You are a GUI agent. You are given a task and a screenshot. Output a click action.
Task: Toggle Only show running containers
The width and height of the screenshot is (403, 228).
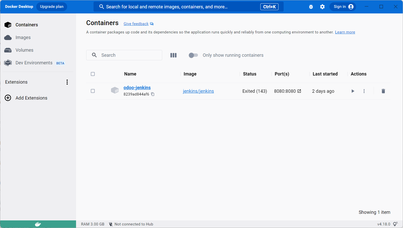pyautogui.click(x=193, y=55)
